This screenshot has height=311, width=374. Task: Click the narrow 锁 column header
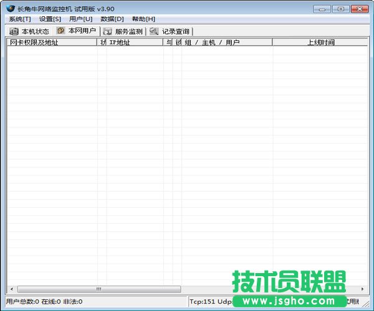tap(177, 42)
